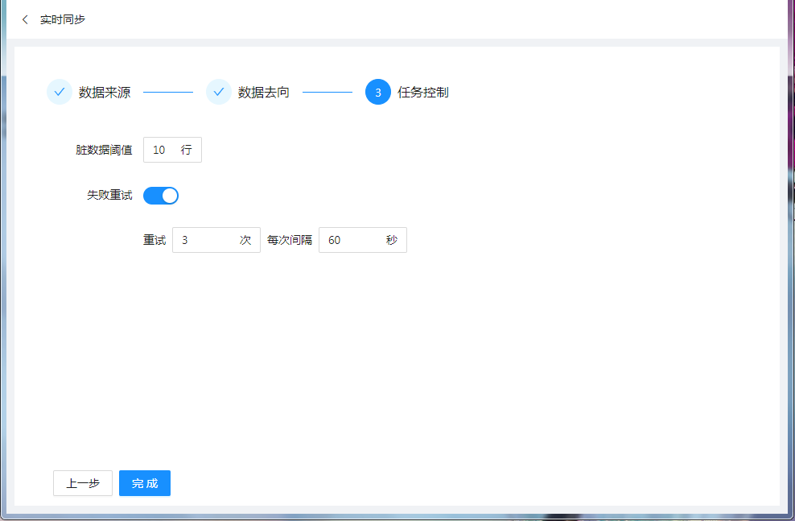Disable the 失败重试 toggle switch
The image size is (795, 521).
(x=161, y=196)
